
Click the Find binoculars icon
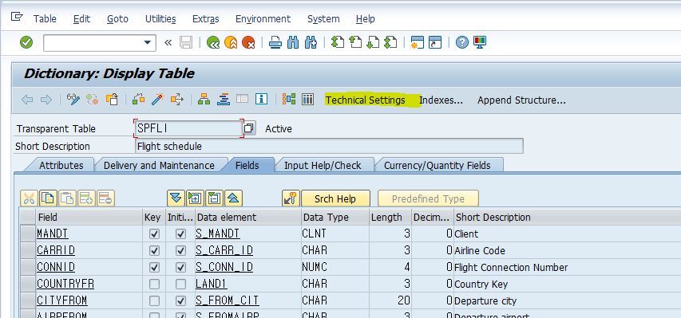[293, 42]
